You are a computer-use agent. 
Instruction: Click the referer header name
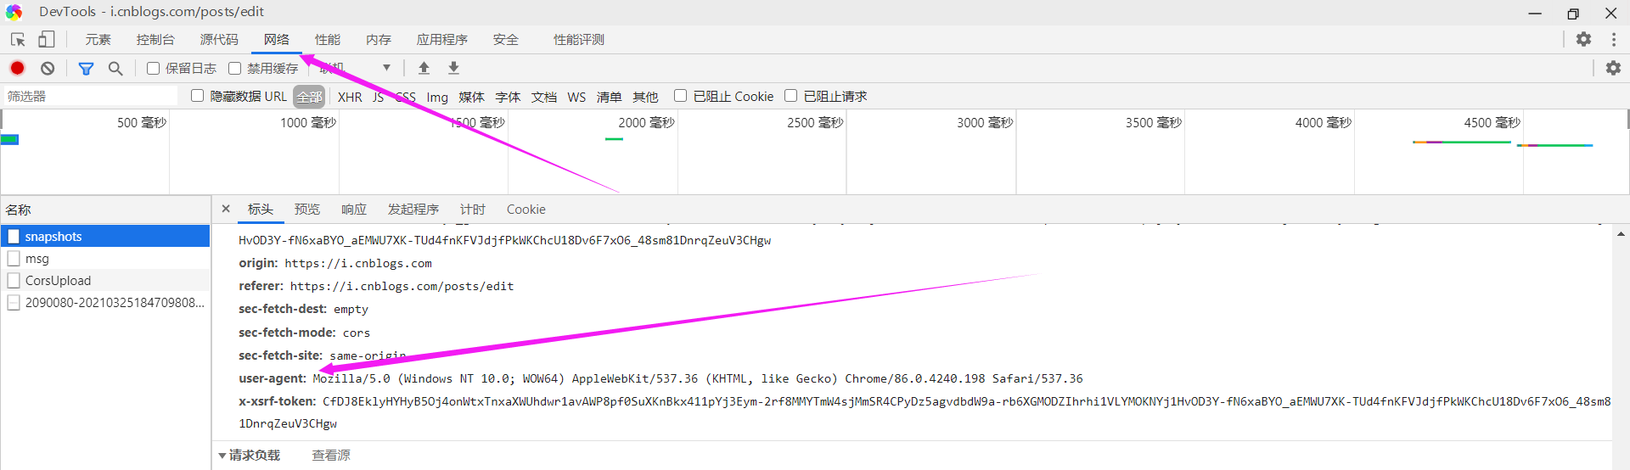[261, 286]
